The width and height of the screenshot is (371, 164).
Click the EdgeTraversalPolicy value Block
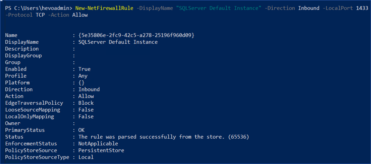click(x=86, y=103)
